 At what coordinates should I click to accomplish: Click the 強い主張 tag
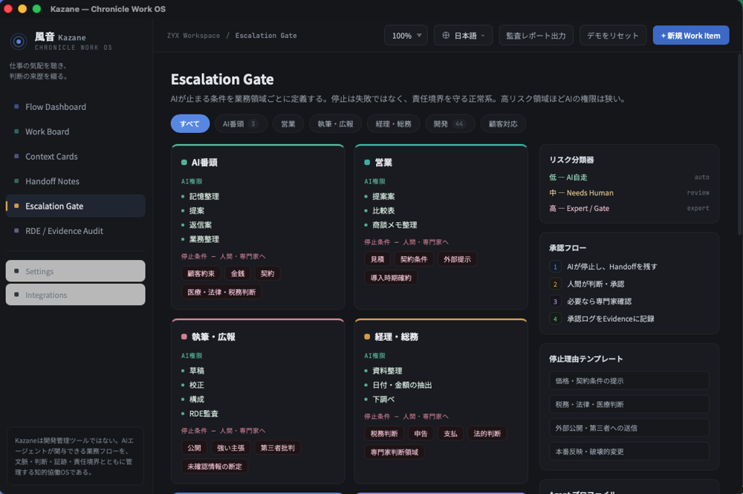tap(230, 448)
